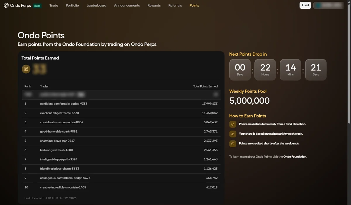Screen dimensions: 351x205
Task: Click the 617,019 points value
Action: [212, 187]
